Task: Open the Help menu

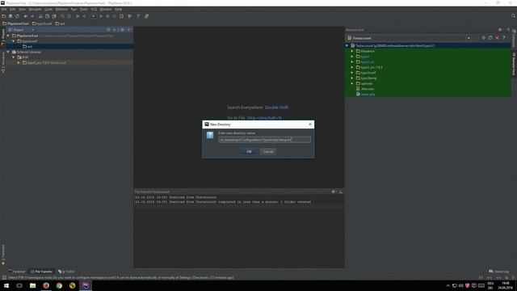Action: click(119, 9)
